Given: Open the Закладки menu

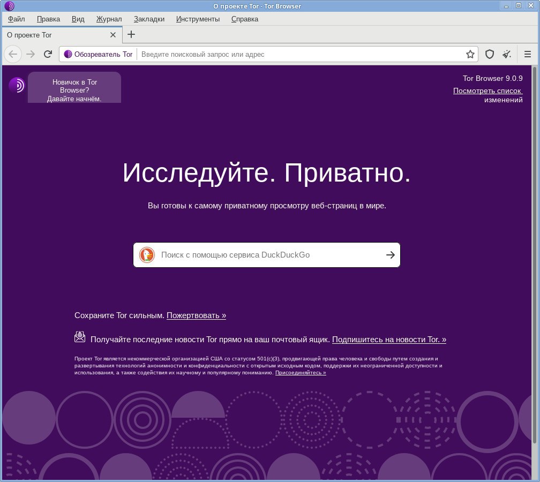Looking at the screenshot, I should click(x=149, y=19).
